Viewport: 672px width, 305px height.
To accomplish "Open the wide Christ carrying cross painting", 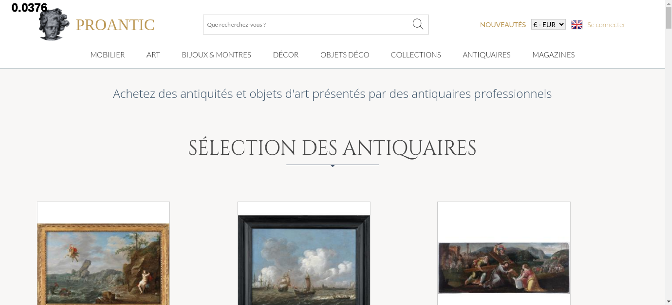I will 504,268.
